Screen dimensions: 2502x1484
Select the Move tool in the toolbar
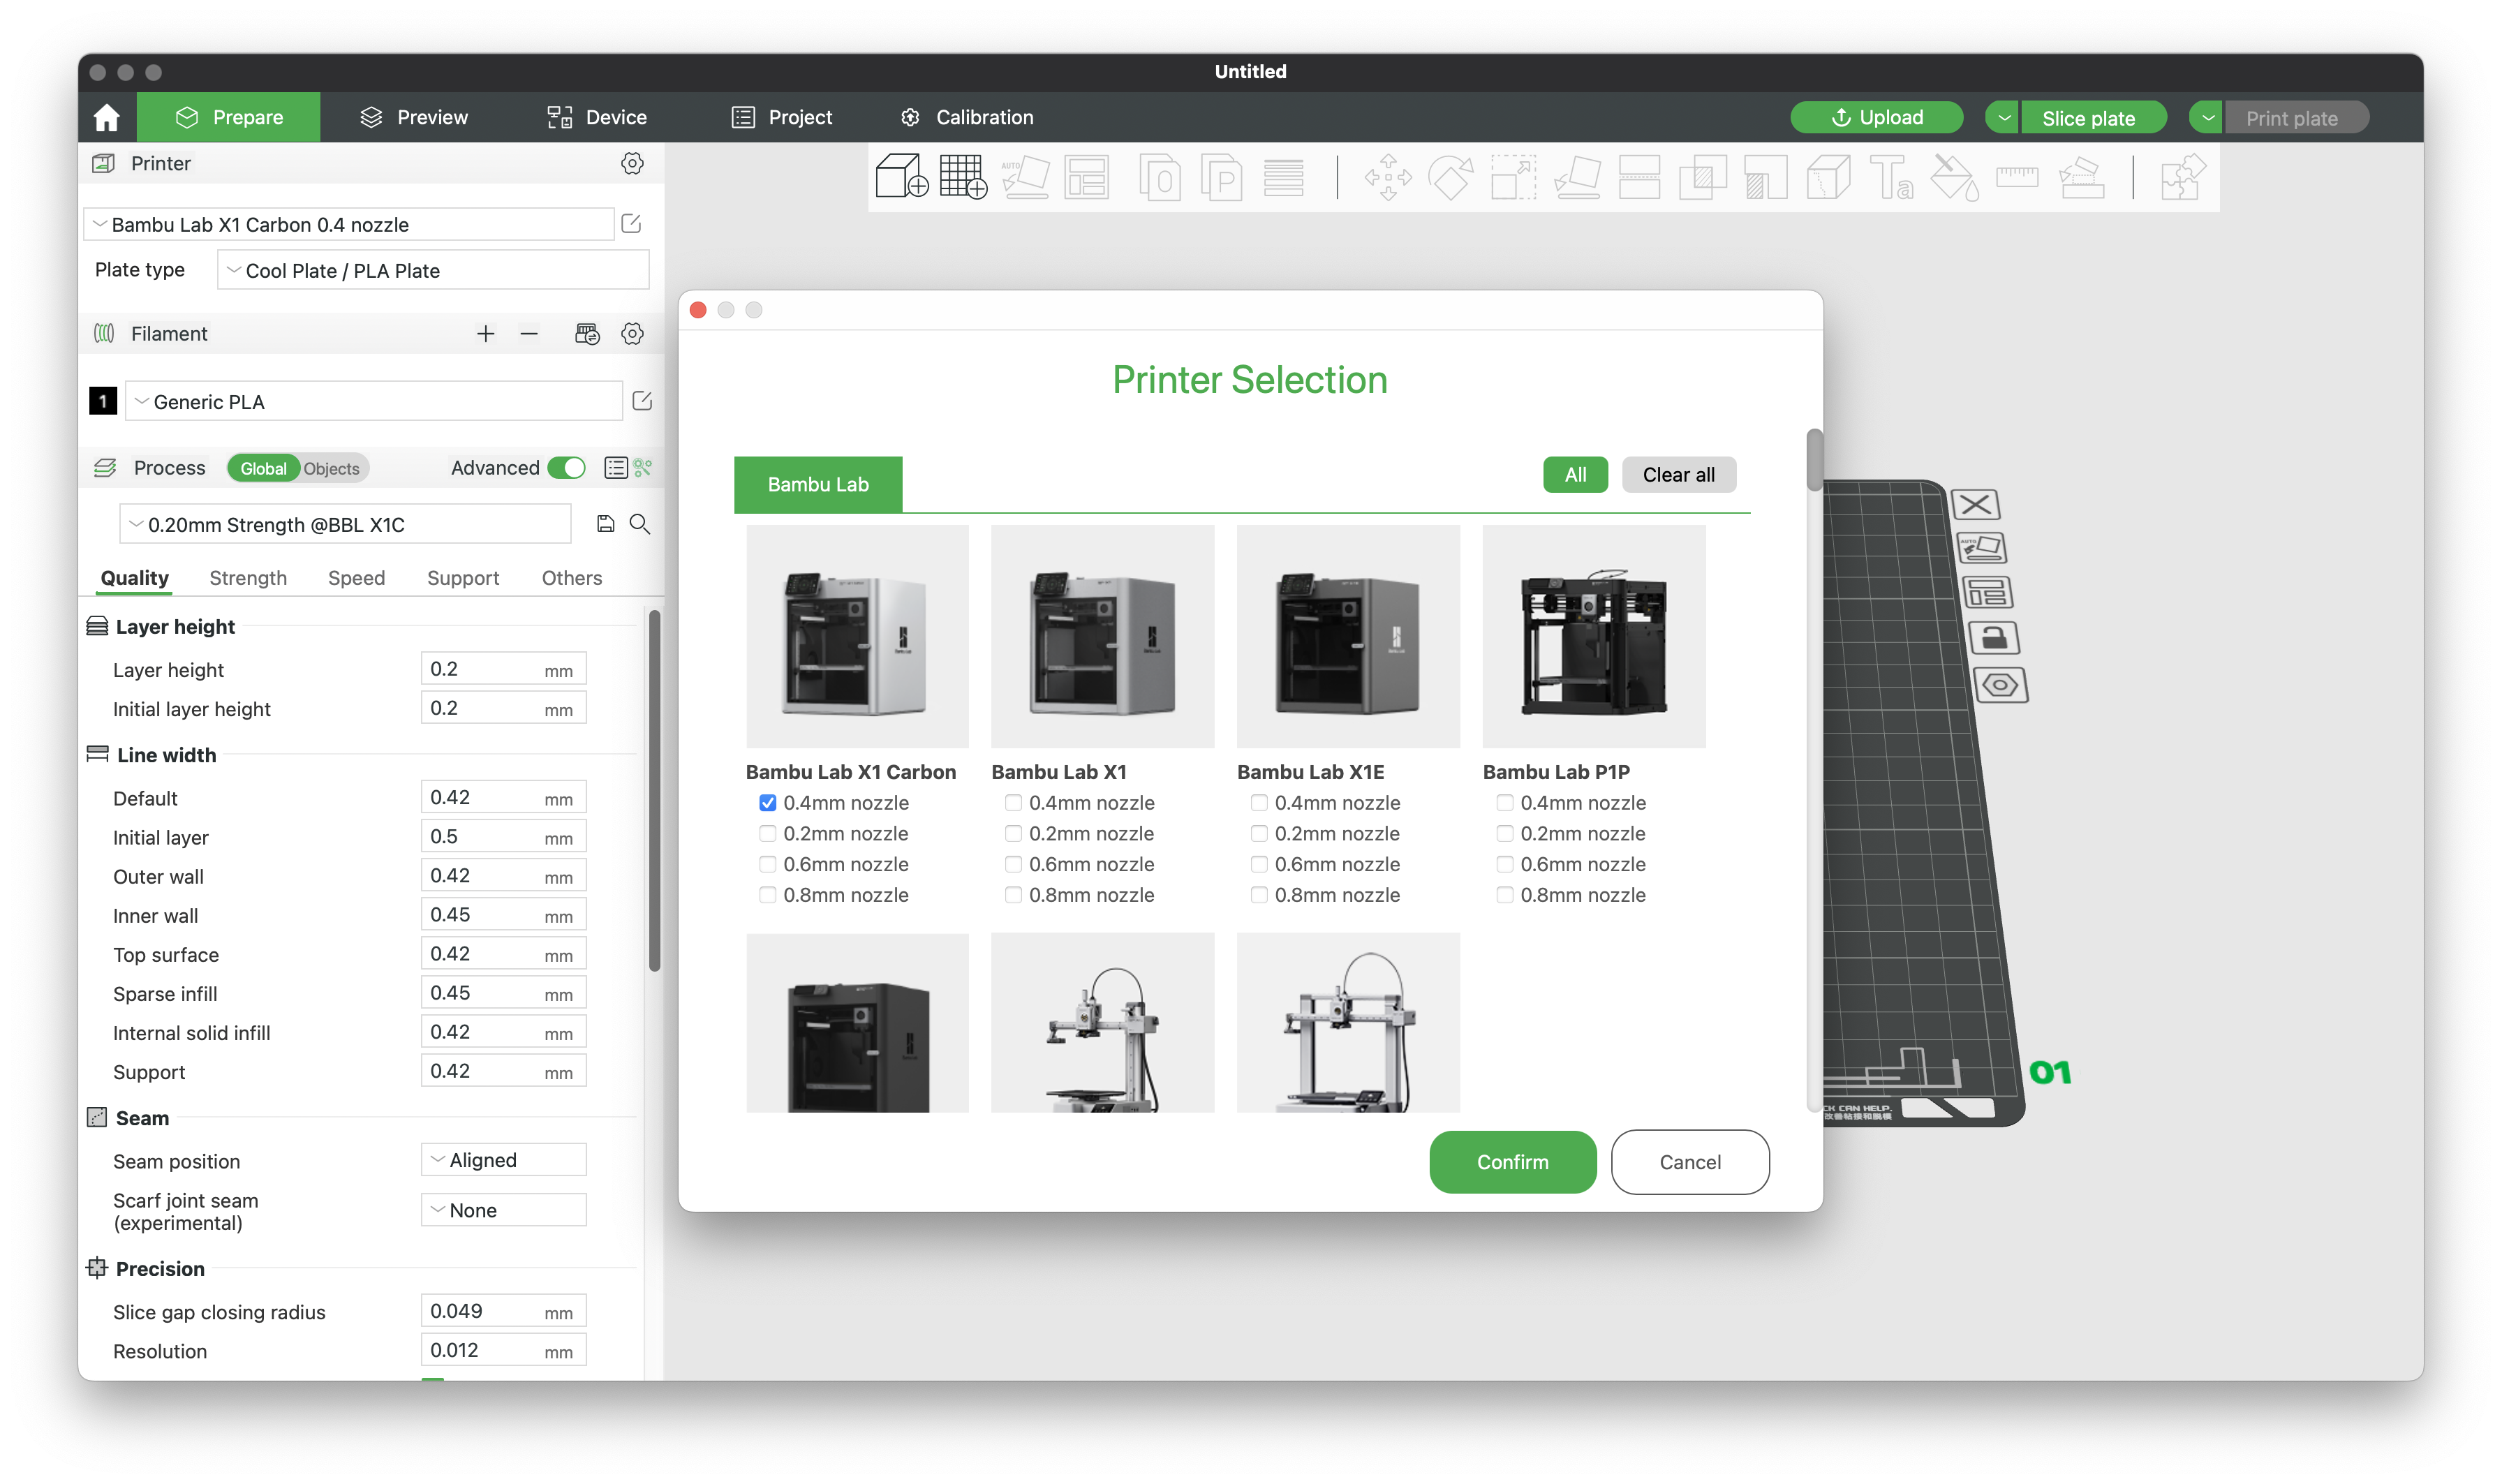pyautogui.click(x=1388, y=177)
